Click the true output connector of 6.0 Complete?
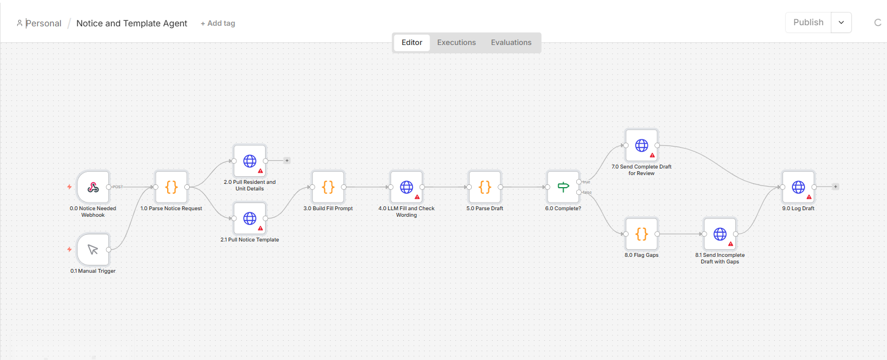887x360 pixels. [579, 182]
